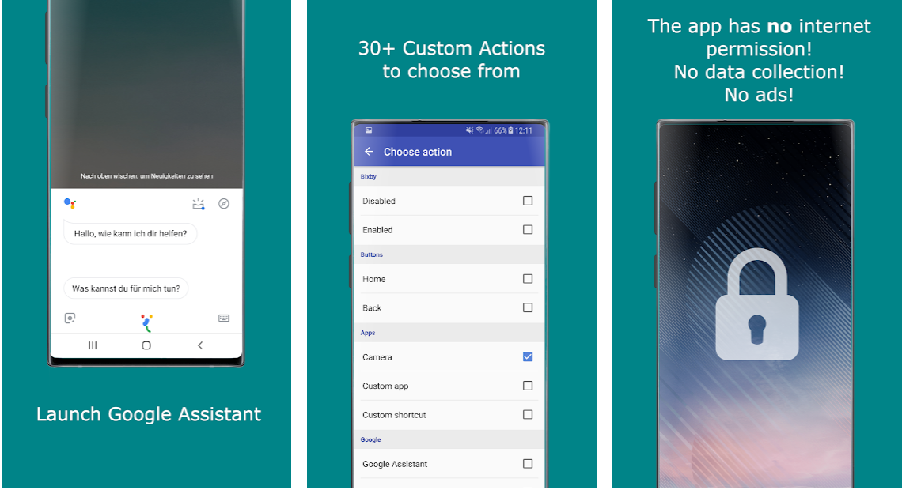Tap the 'Hallo, wie kann ich dir helfen?' bubble
Viewport: 902px width, 490px height.
pos(130,233)
